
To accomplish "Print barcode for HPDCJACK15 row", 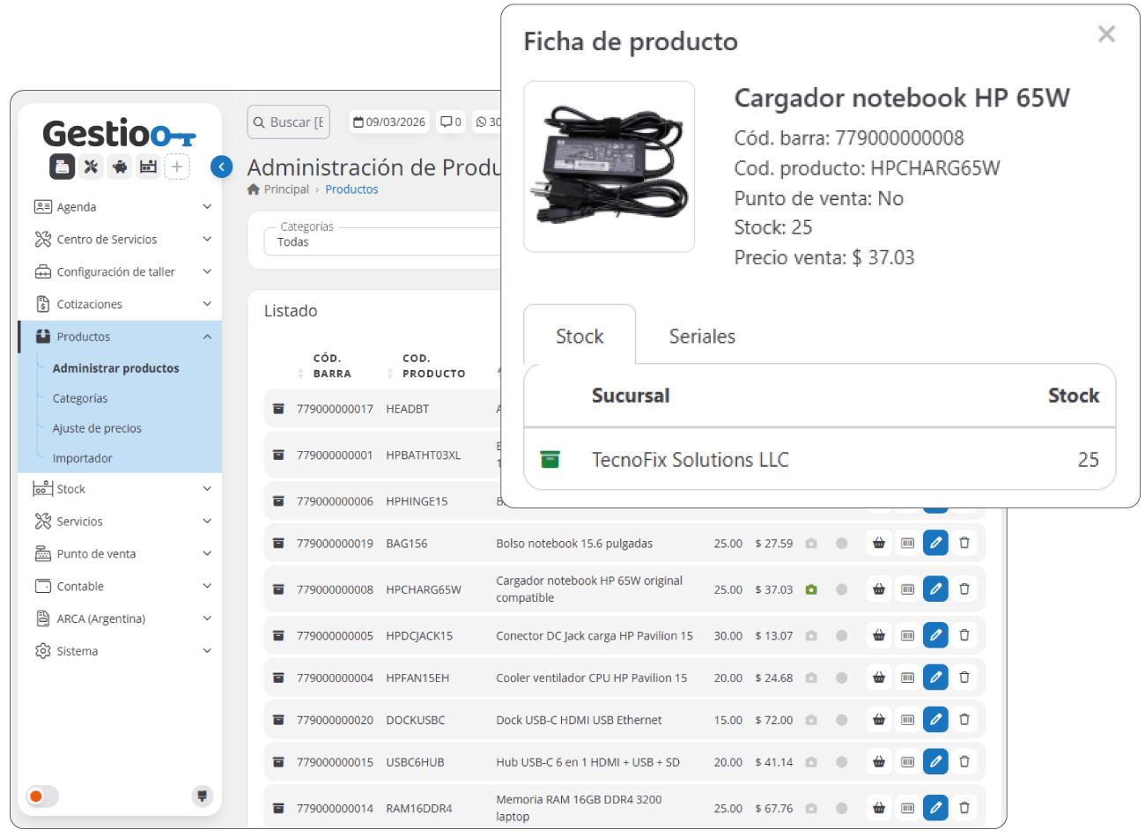I will (907, 635).
